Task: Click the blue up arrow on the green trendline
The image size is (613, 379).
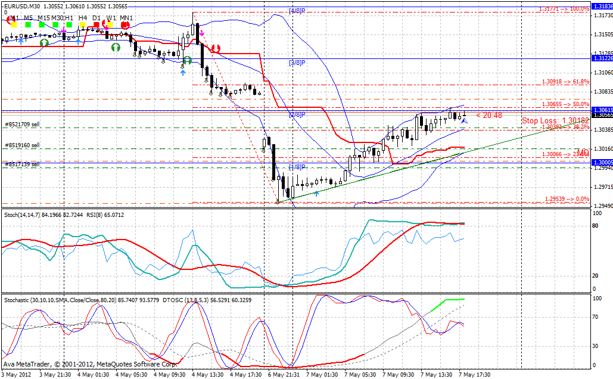Action: (316, 193)
